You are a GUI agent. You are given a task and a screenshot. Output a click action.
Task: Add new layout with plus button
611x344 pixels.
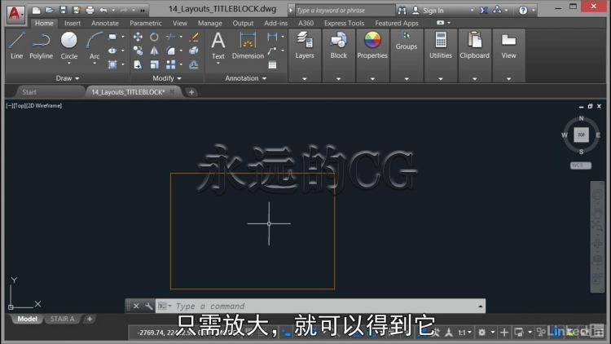click(x=90, y=319)
